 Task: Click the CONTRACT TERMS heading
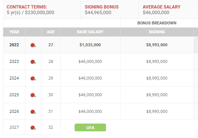pos(27,7)
